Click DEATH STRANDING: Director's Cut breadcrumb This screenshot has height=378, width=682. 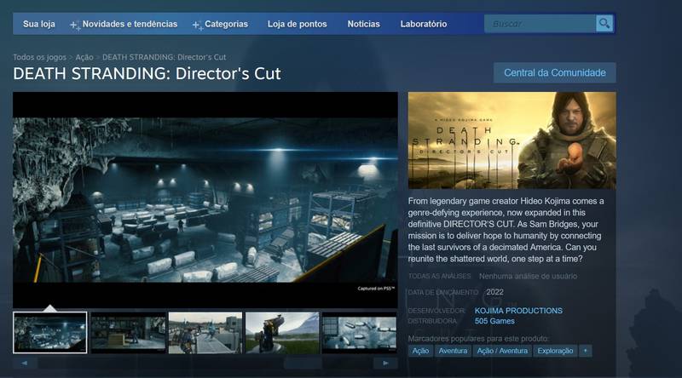coord(164,57)
